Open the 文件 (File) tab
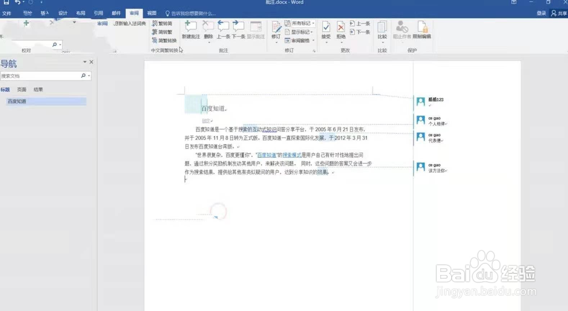Viewport: 568px width, 311px height. tap(6, 13)
